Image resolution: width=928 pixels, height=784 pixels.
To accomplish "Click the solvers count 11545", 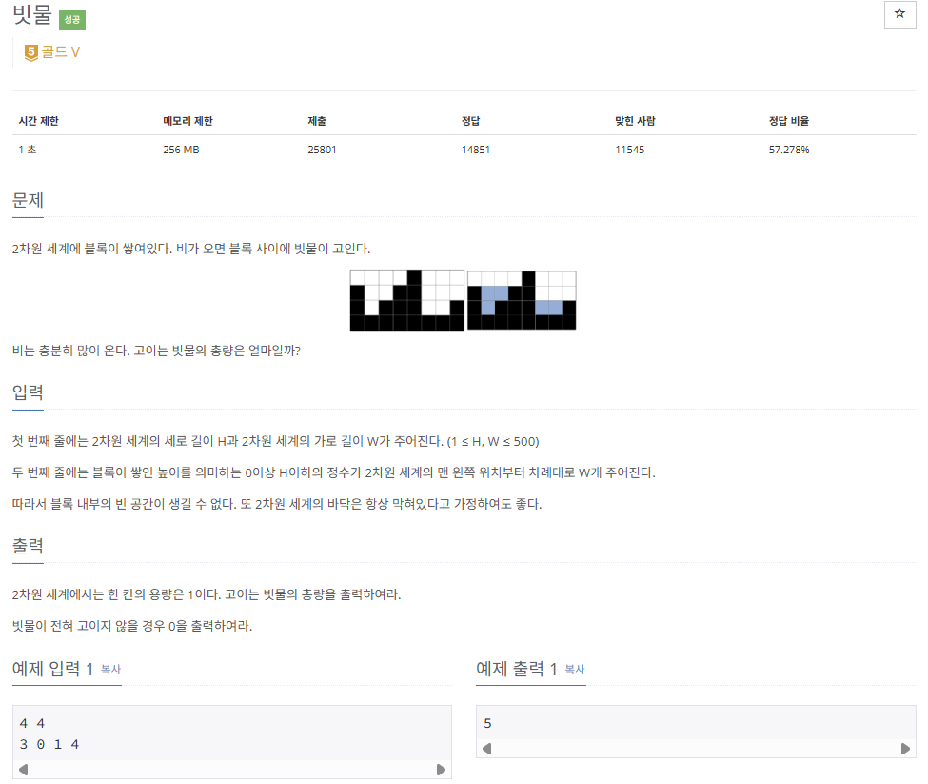I will (630, 150).
